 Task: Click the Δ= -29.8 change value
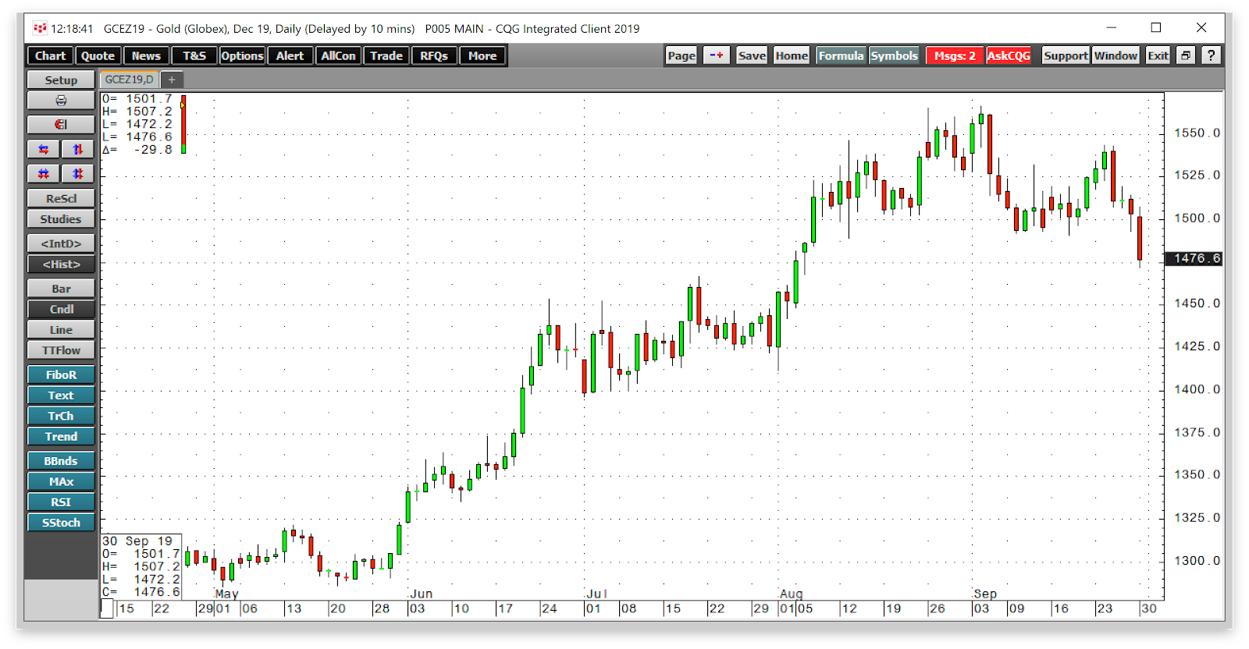[x=137, y=150]
